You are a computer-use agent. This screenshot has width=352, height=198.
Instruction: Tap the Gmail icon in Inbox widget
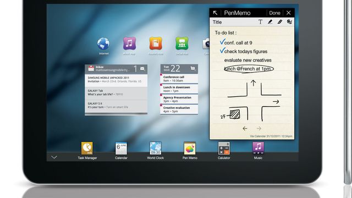[x=91, y=68]
